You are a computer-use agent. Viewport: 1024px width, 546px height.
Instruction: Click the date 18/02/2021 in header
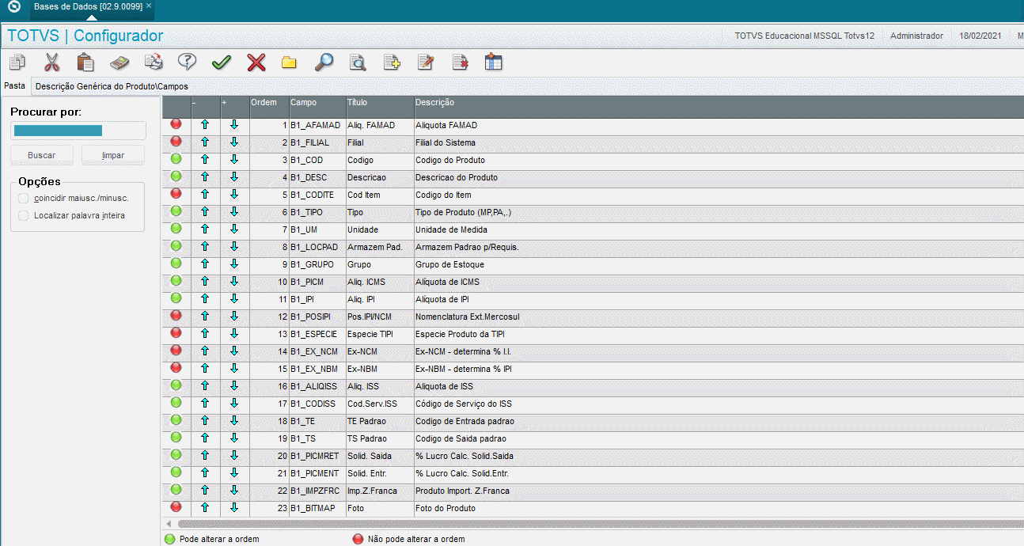tap(980, 36)
